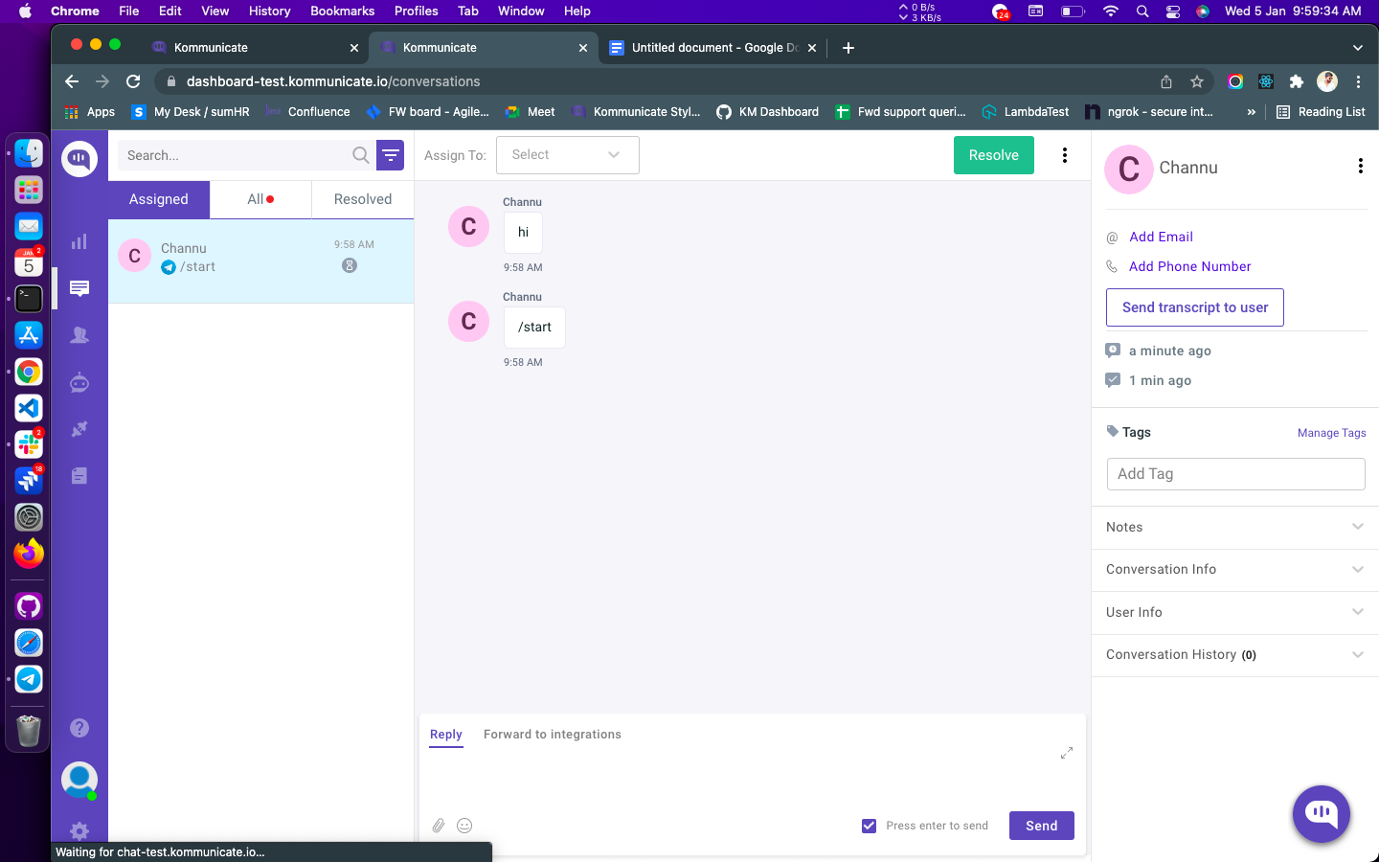
Task: Click the Send transcript to user button
Action: (x=1194, y=307)
